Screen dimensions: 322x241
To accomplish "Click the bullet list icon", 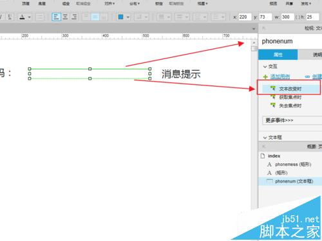I will point(40,17).
